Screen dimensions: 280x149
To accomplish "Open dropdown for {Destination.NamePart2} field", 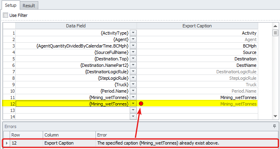I will click(x=133, y=65).
